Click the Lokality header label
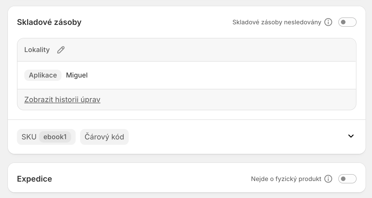The image size is (372, 198). tap(37, 50)
